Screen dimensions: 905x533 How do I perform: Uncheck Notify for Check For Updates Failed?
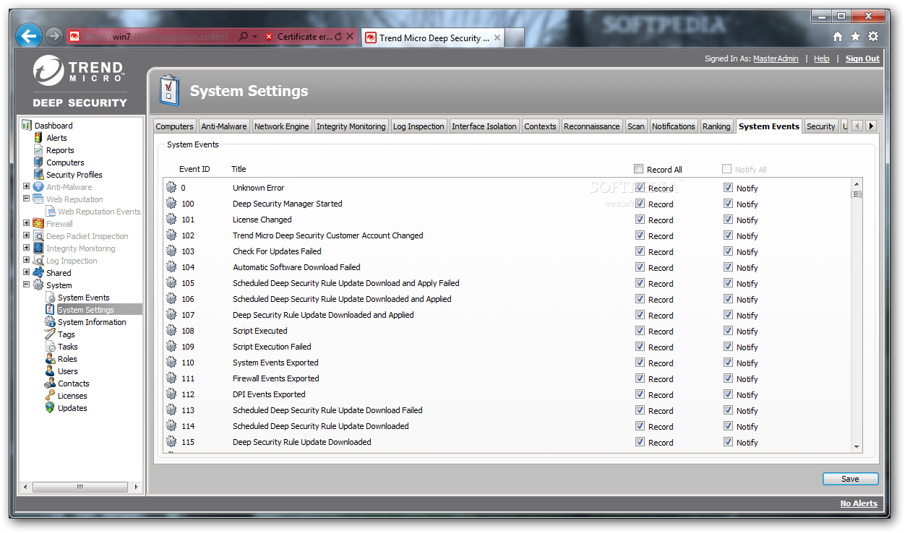click(x=728, y=251)
